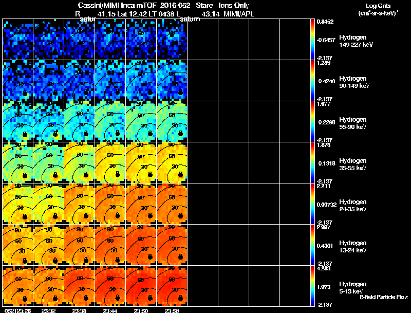Click the 'MIMI/APL' credit text

pyautogui.click(x=239, y=14)
